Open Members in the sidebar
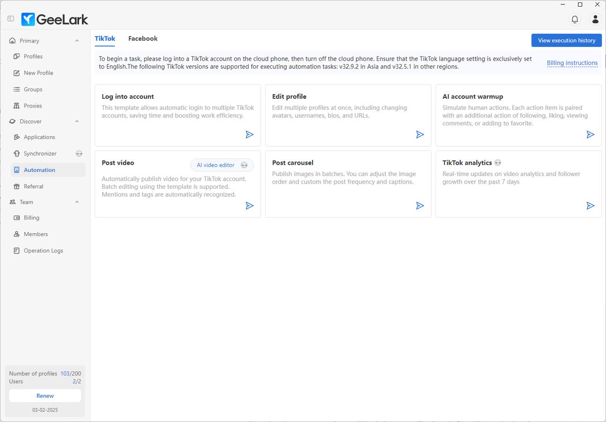This screenshot has height=422, width=606. tap(48, 234)
